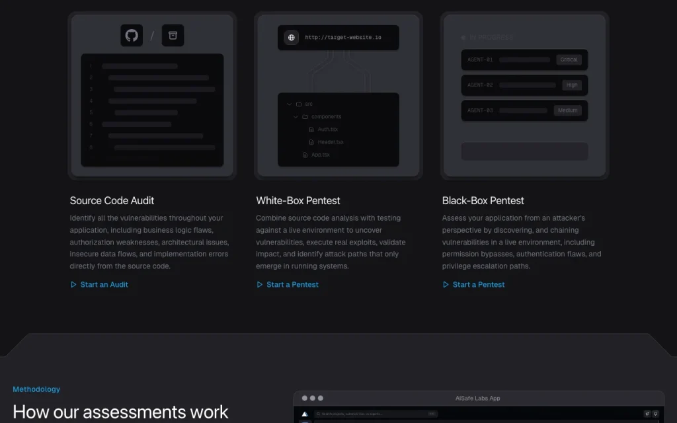Click the AGENT-01 progress bar
Image resolution: width=677 pixels, height=423 pixels.
point(524,59)
